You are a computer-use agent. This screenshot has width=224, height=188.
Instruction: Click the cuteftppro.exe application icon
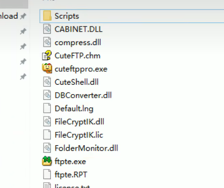point(47,68)
